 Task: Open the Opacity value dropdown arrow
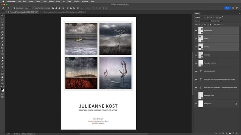[222, 21]
